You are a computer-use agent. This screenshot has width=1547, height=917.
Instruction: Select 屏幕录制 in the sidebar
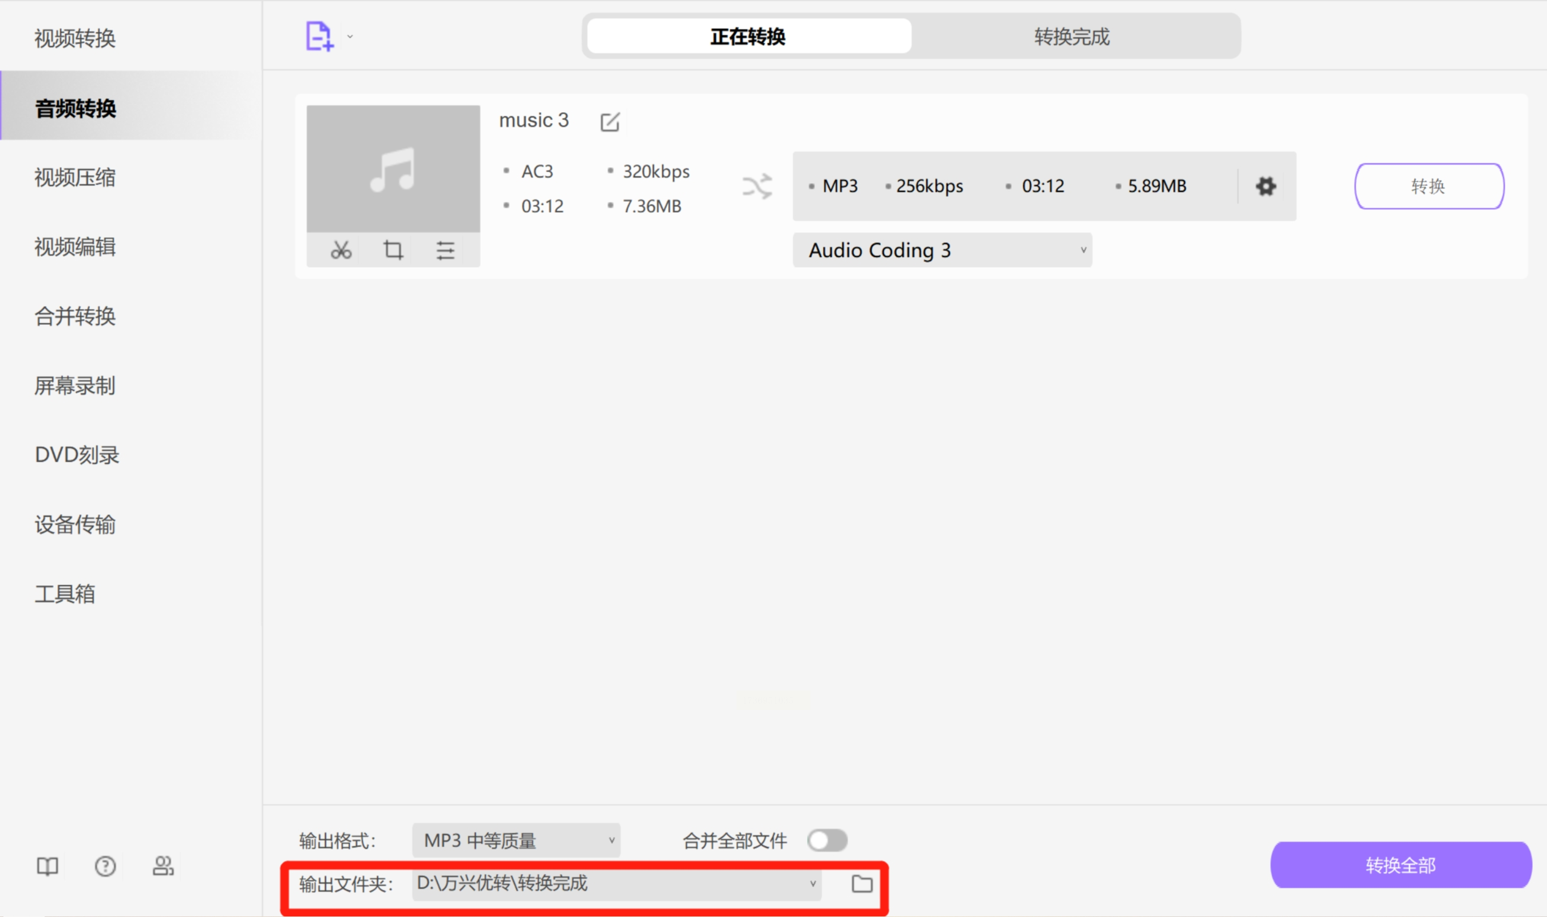tap(74, 386)
